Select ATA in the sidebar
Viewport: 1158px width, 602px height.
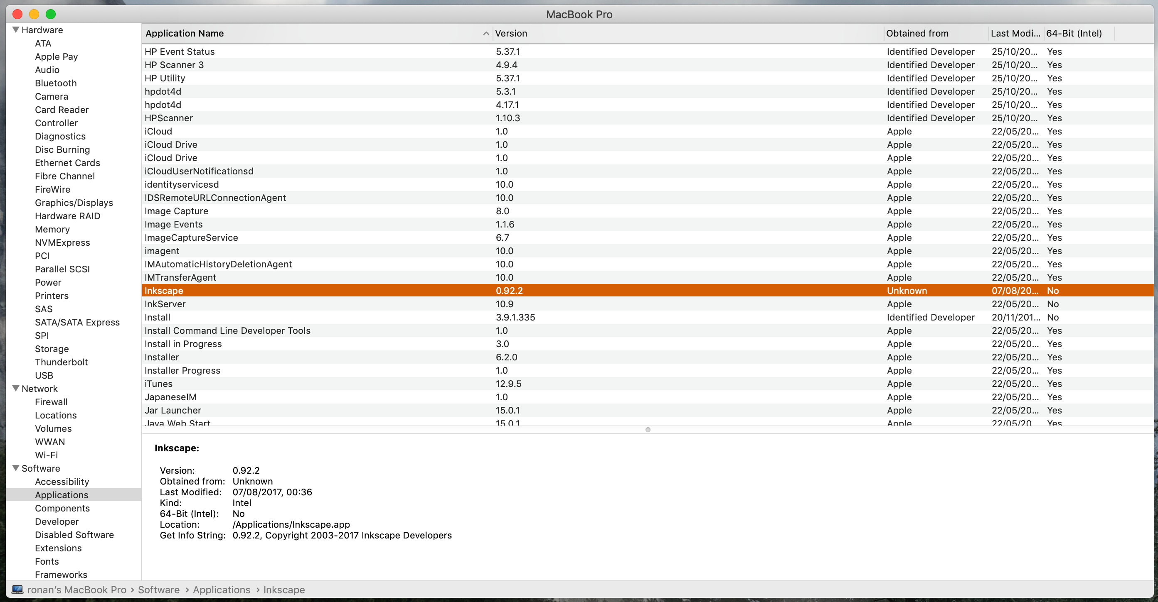point(43,43)
